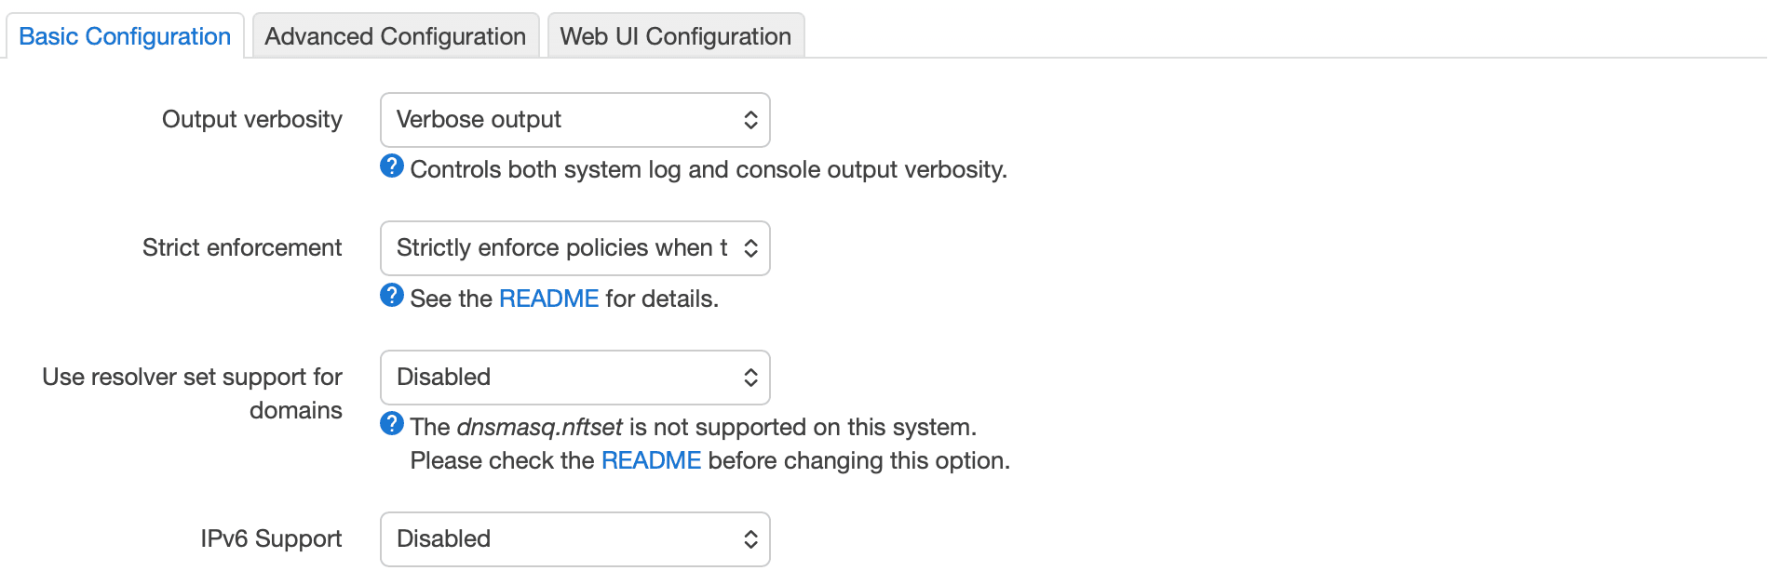1769x584 pixels.
Task: Open the README link in the resolver note
Action: (652, 459)
